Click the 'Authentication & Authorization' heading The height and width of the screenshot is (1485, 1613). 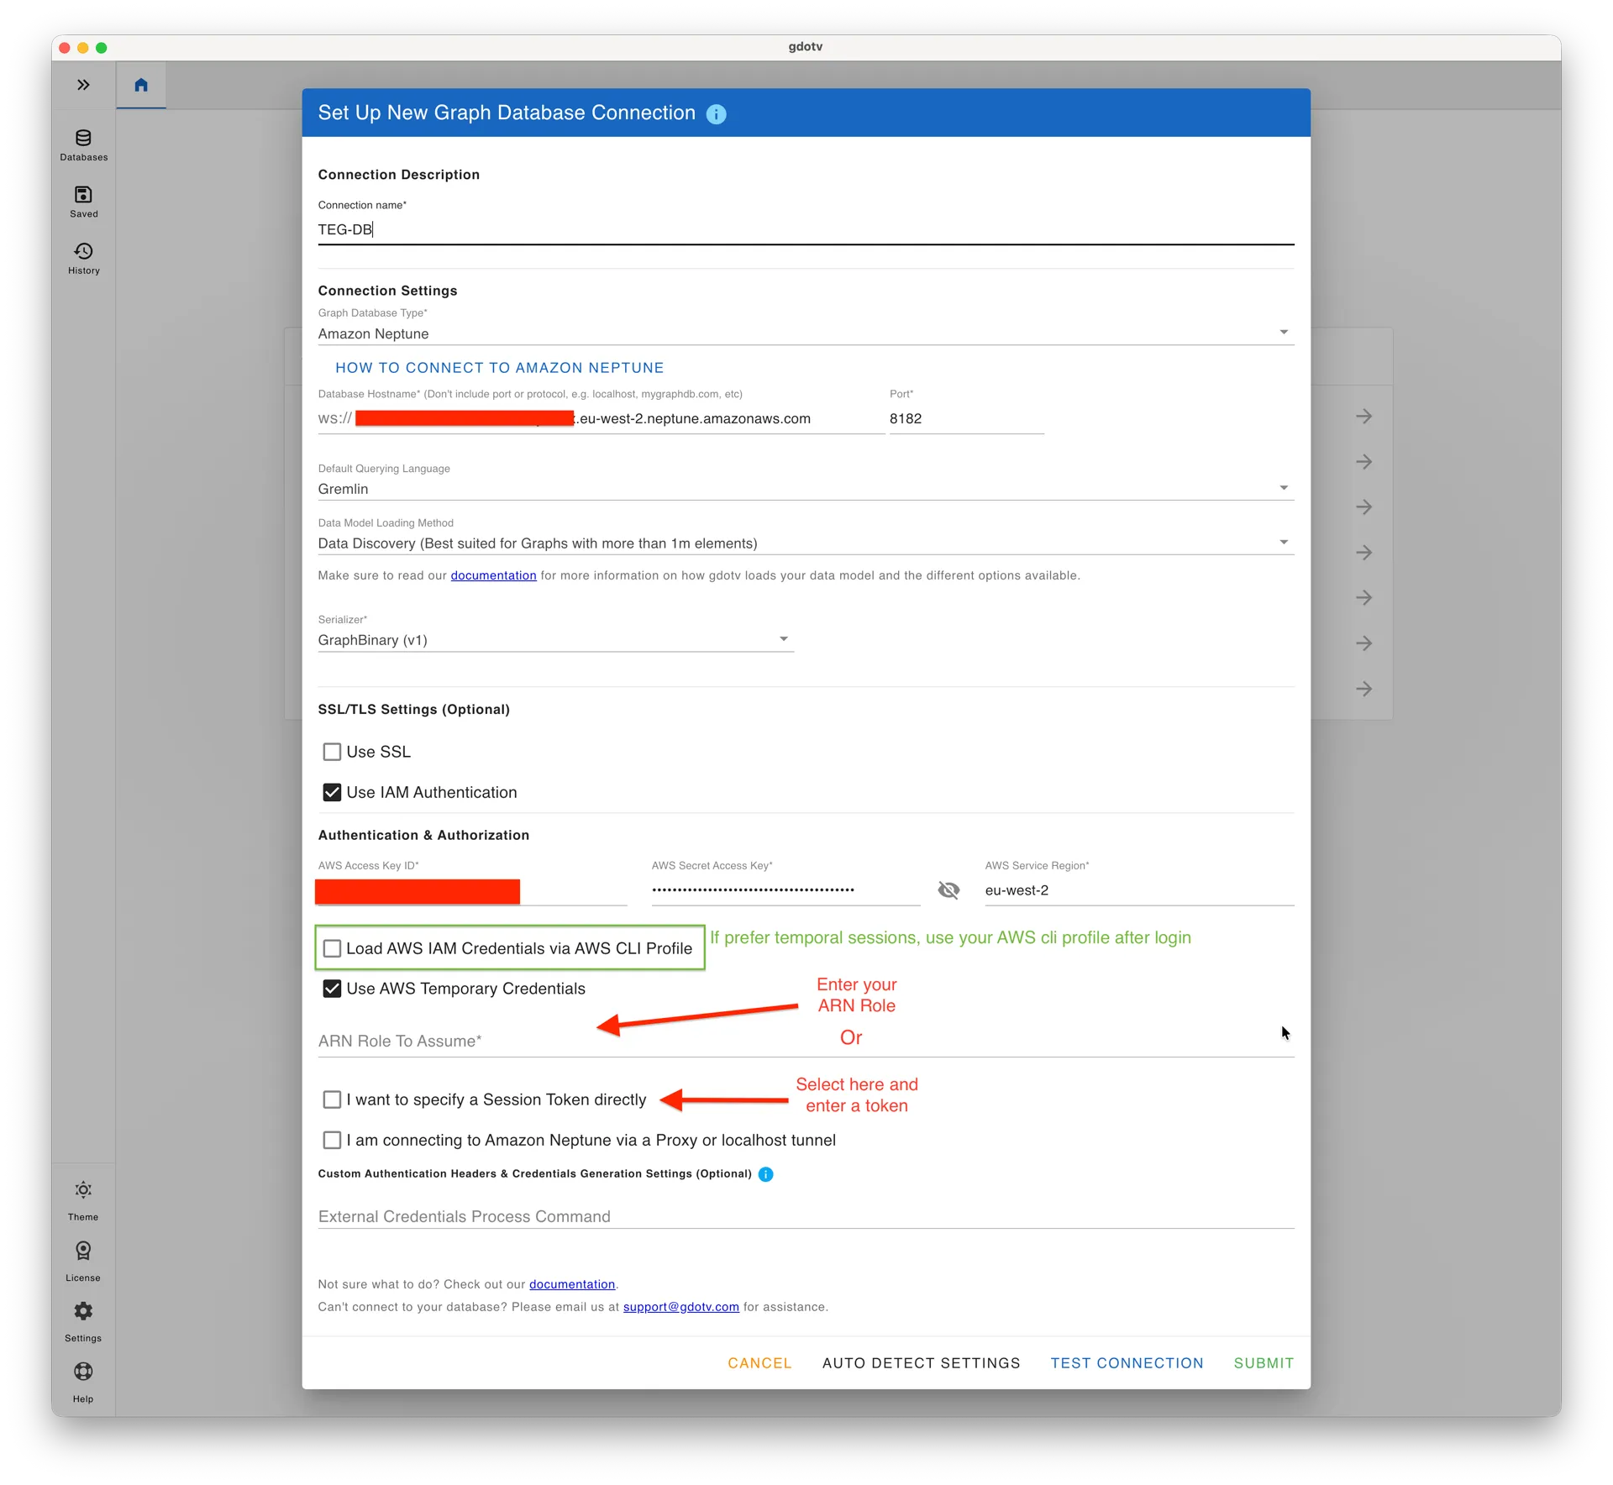423,836
